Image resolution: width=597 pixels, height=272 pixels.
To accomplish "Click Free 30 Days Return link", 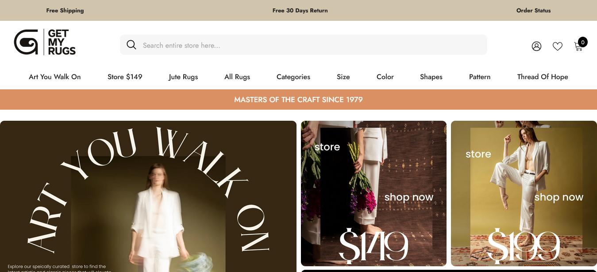I will [x=300, y=10].
